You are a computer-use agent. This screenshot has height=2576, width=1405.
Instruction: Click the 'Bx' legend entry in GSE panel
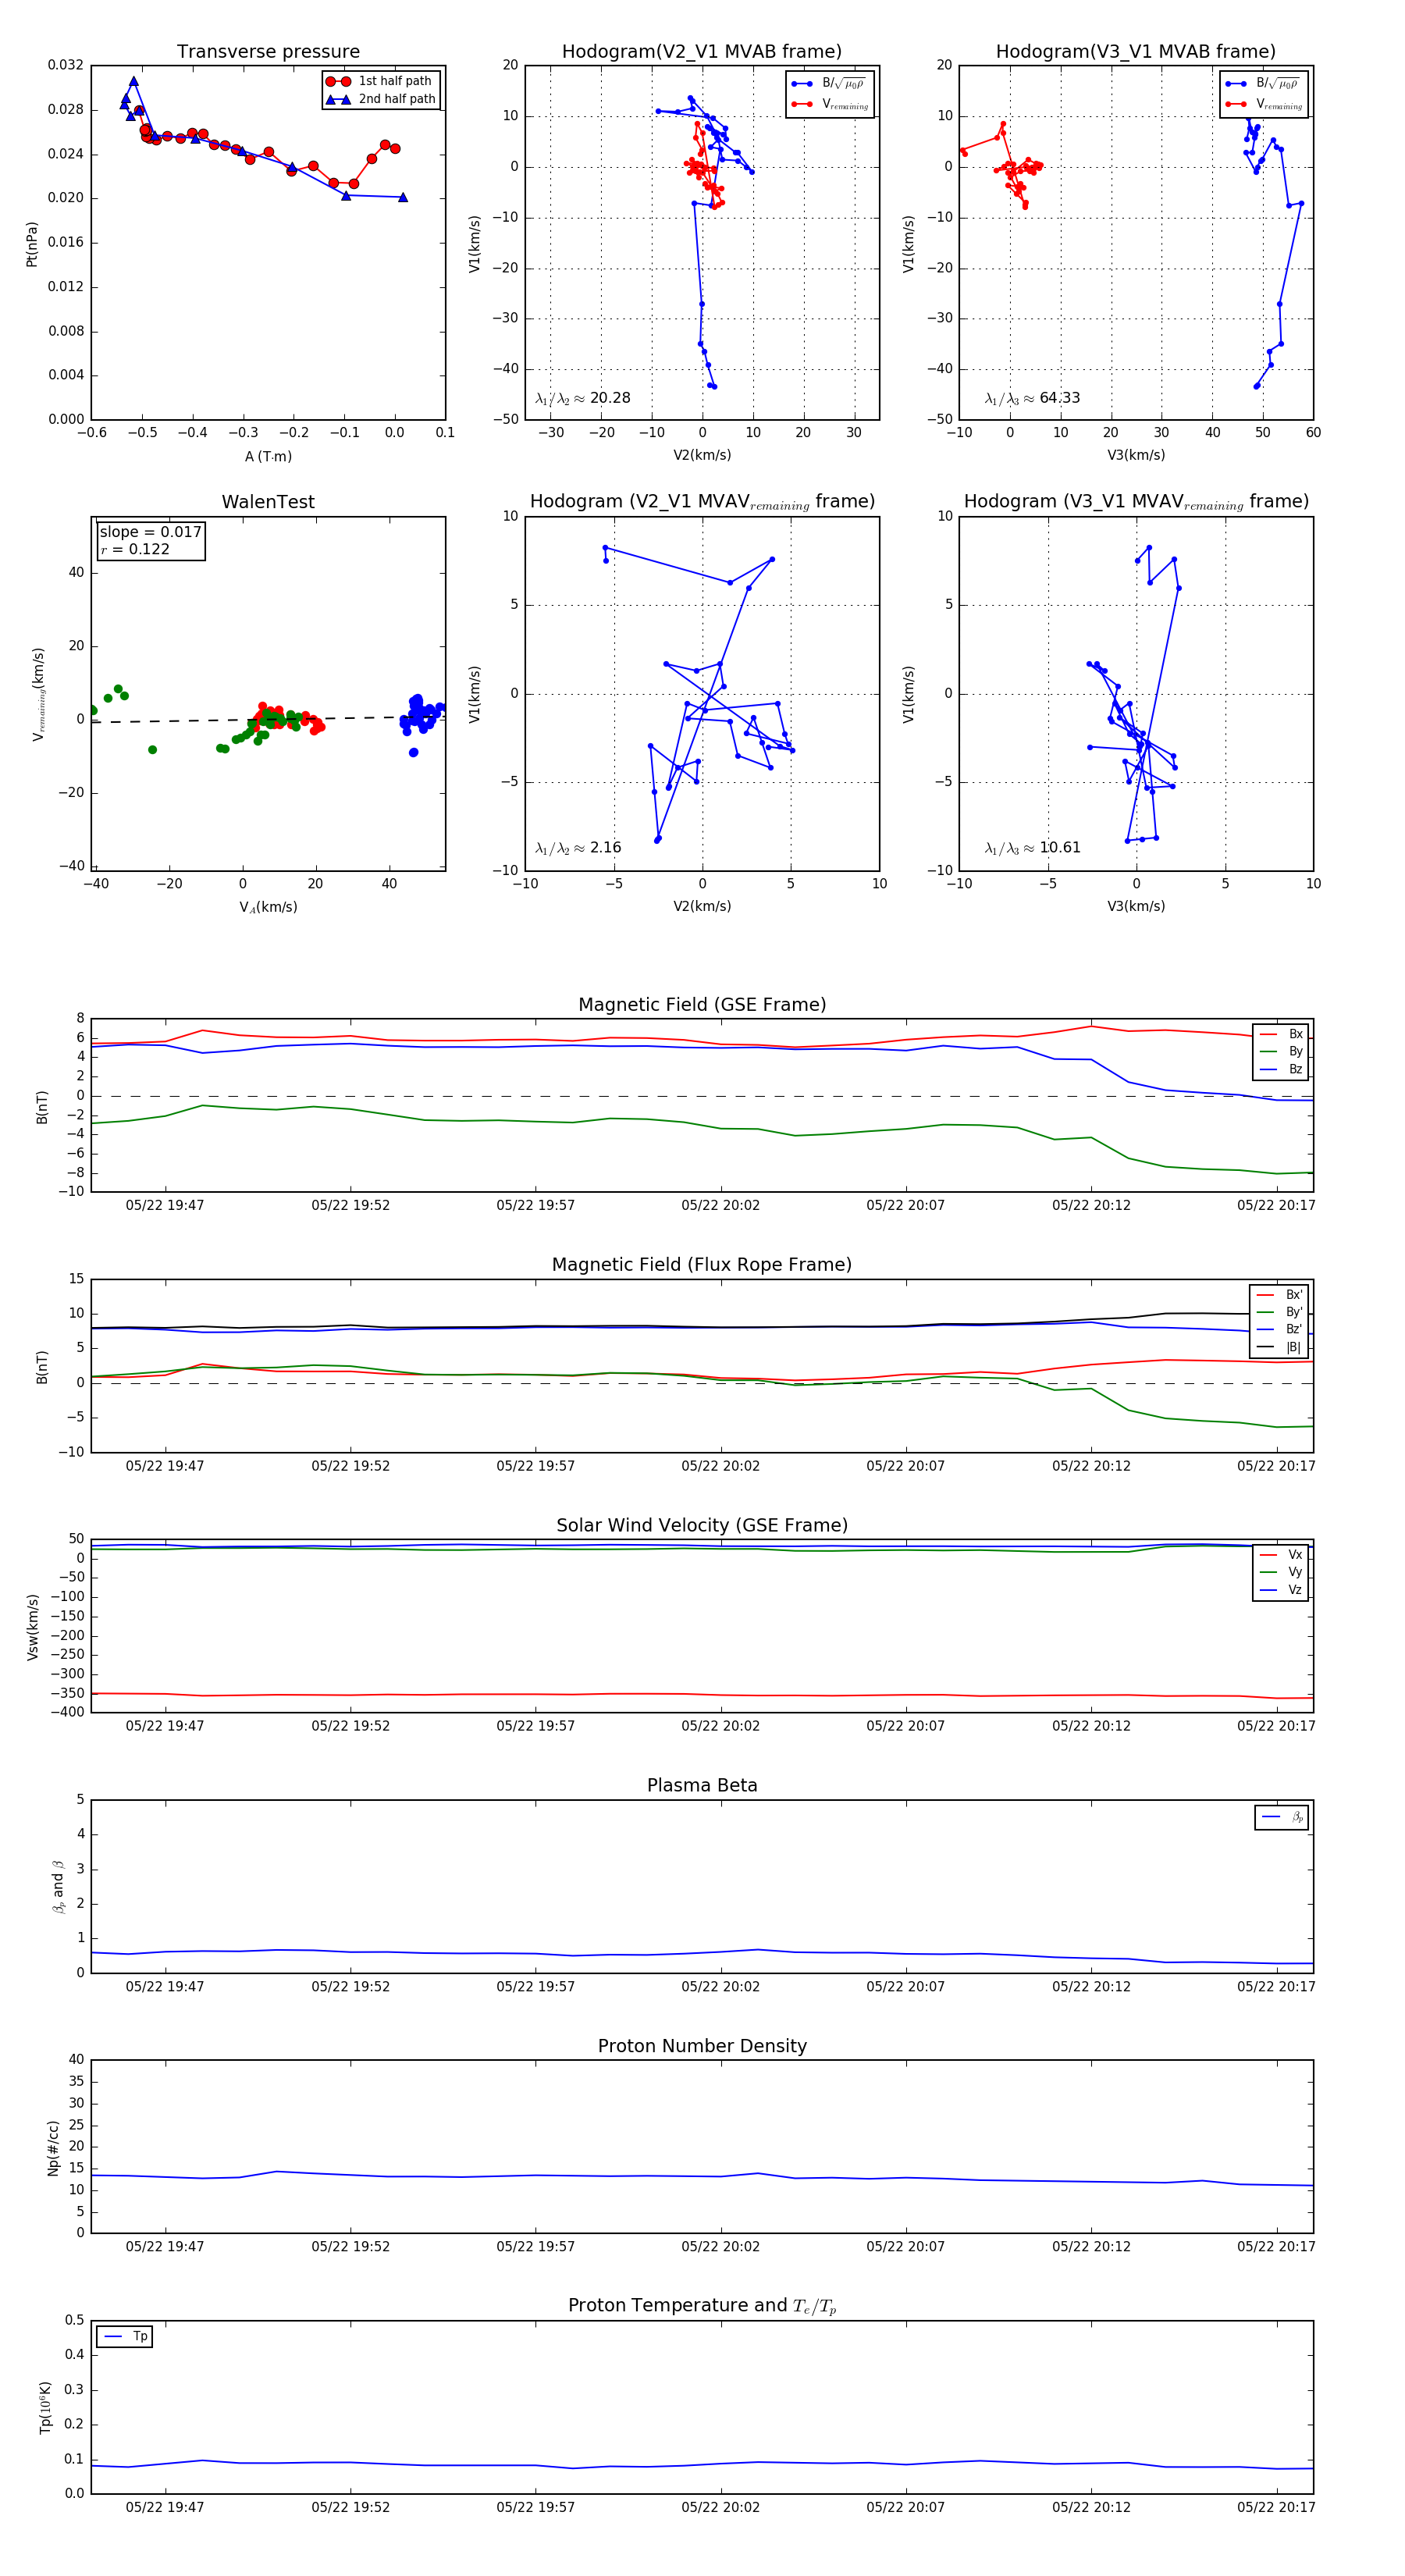point(1282,1035)
